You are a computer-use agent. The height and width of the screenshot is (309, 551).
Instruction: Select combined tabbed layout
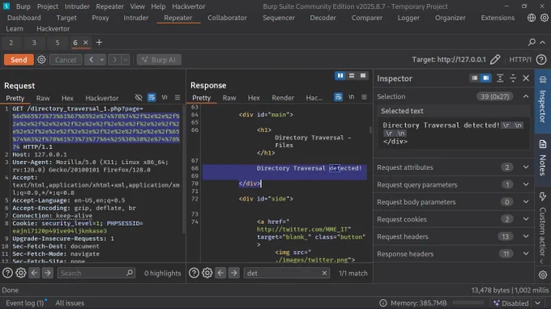(x=363, y=75)
